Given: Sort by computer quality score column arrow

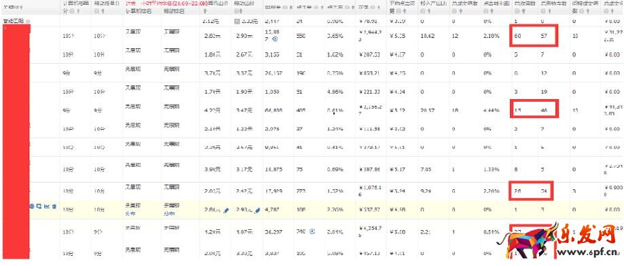Looking at the screenshot, I should point(78,11).
